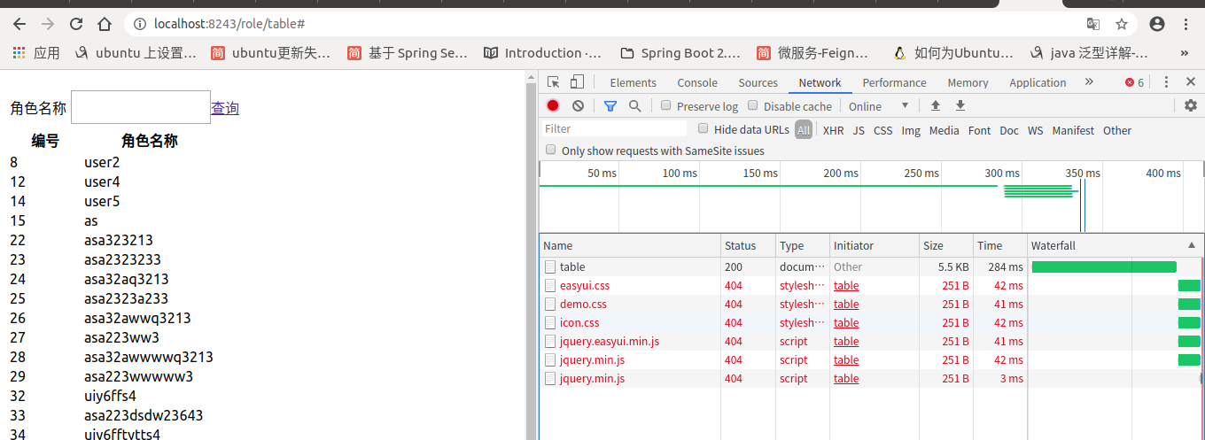Image resolution: width=1205 pixels, height=440 pixels.
Task: Open Chrome's three-dot main menu
Action: pos(1186,24)
